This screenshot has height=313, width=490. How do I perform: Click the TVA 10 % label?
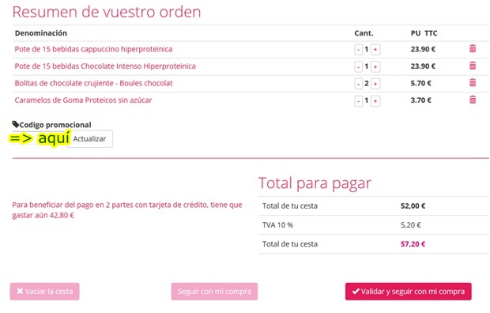pyautogui.click(x=277, y=224)
